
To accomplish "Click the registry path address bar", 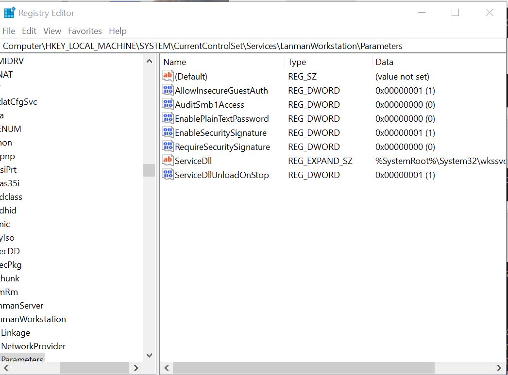I will coord(253,46).
